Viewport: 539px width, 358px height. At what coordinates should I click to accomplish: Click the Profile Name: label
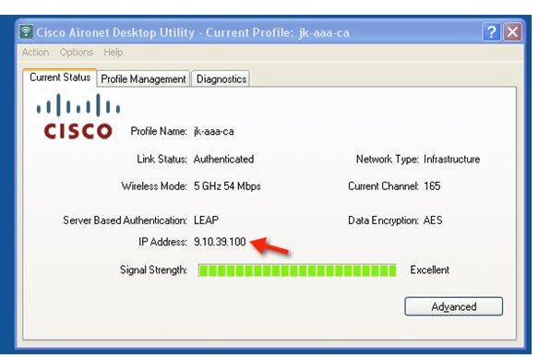click(x=159, y=131)
